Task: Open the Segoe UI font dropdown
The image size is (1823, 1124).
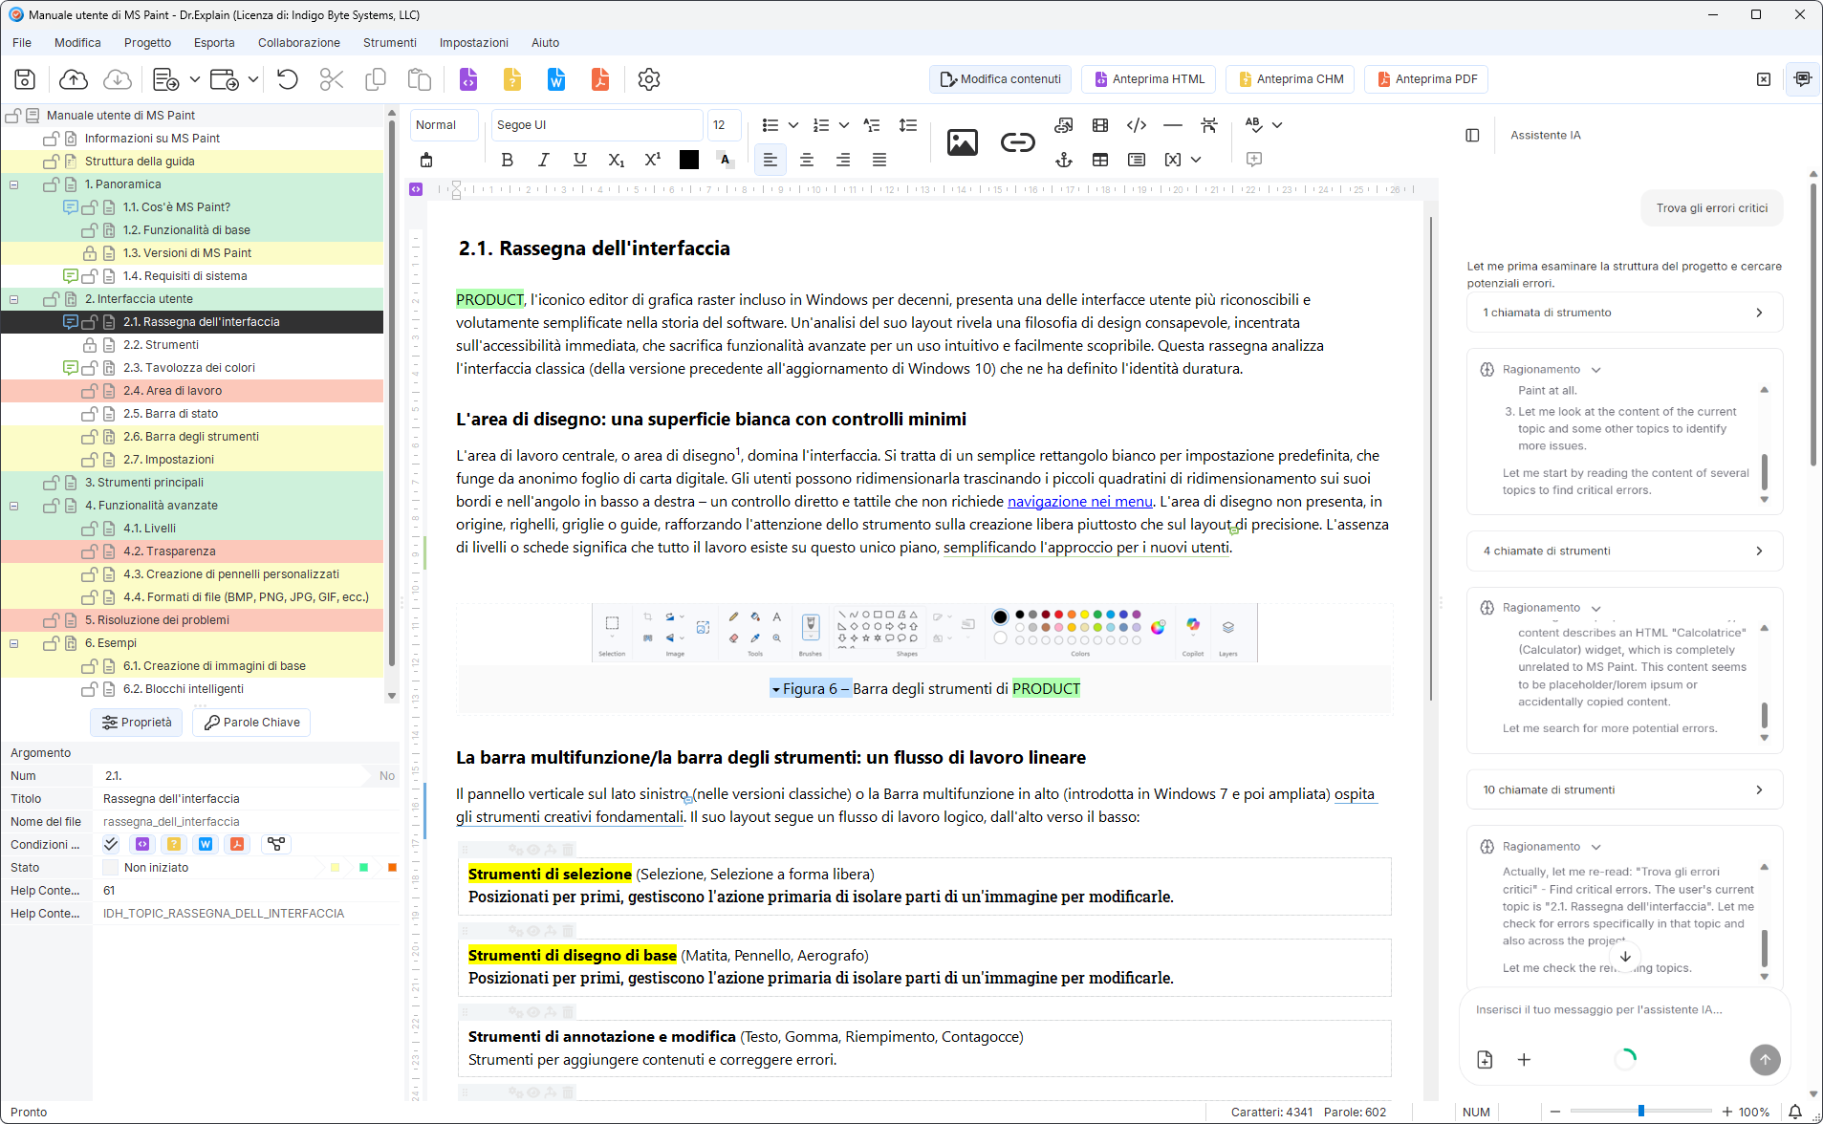Action: (597, 125)
